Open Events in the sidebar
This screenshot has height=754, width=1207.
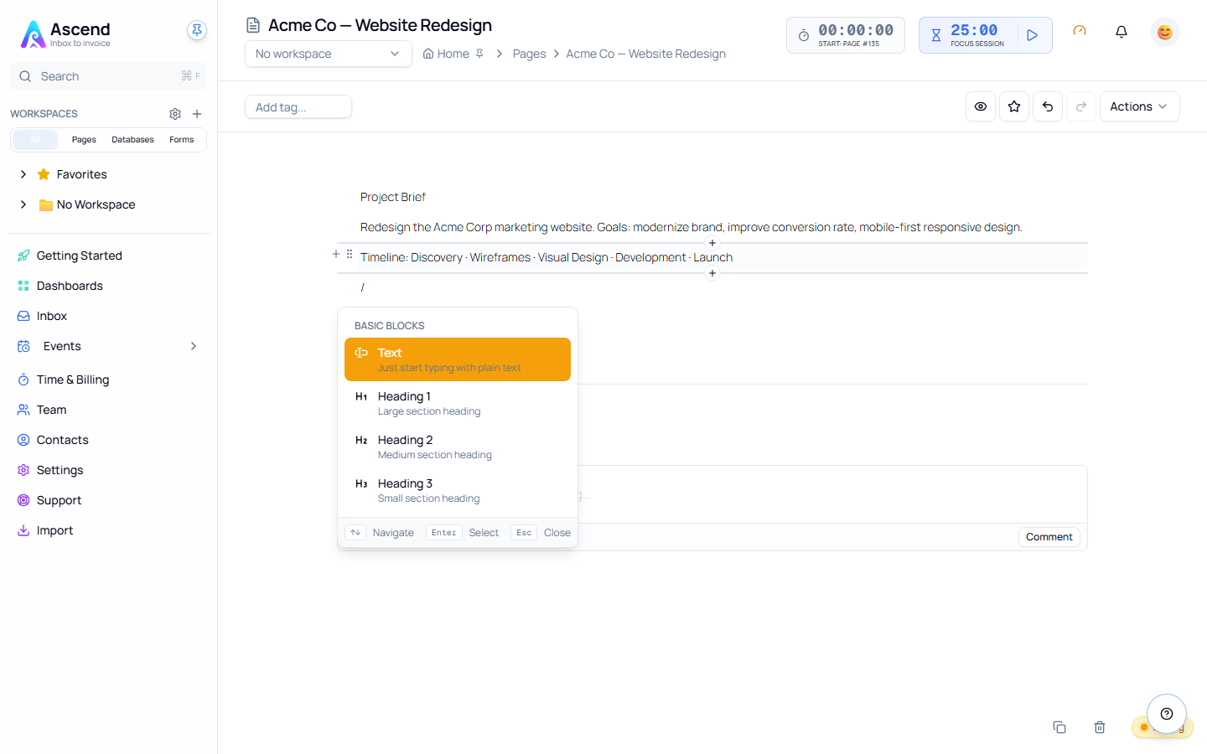(x=62, y=346)
